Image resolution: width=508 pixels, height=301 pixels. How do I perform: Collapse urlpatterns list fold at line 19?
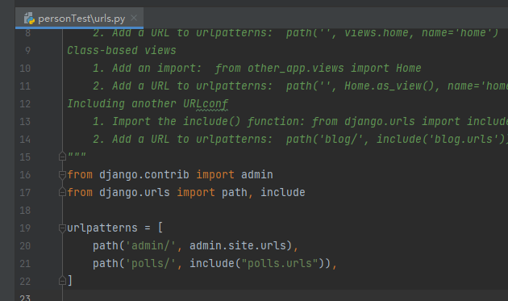click(63, 228)
